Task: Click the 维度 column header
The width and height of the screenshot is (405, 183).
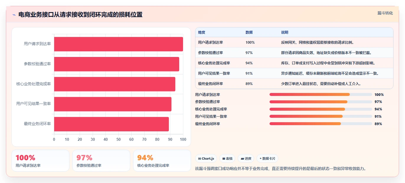Action: click(202, 32)
